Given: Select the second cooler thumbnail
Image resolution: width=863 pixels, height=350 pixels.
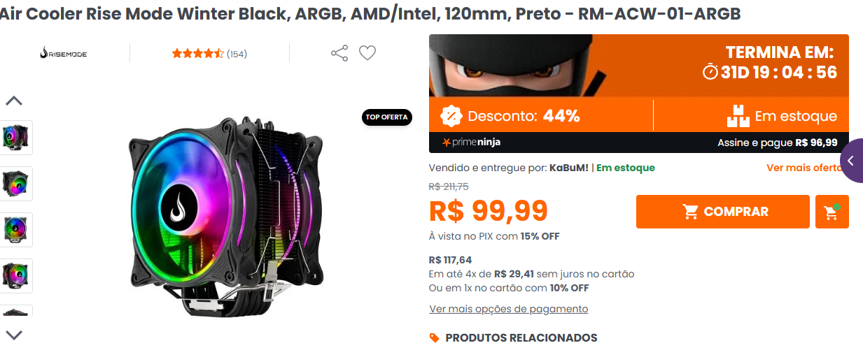Looking at the screenshot, I should [x=15, y=184].
